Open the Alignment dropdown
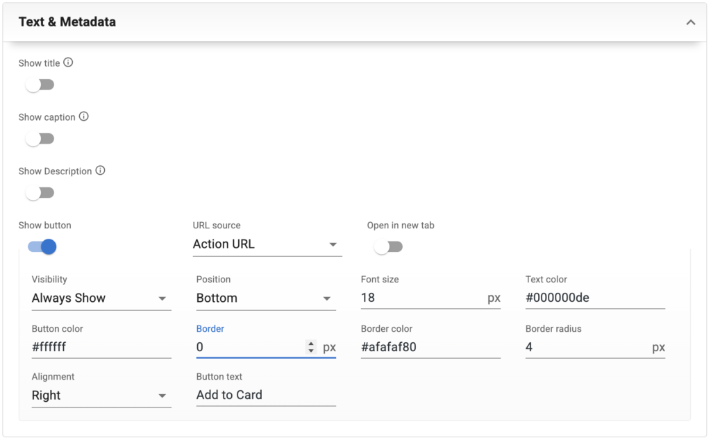Screen dimensions: 711x440 [101, 396]
